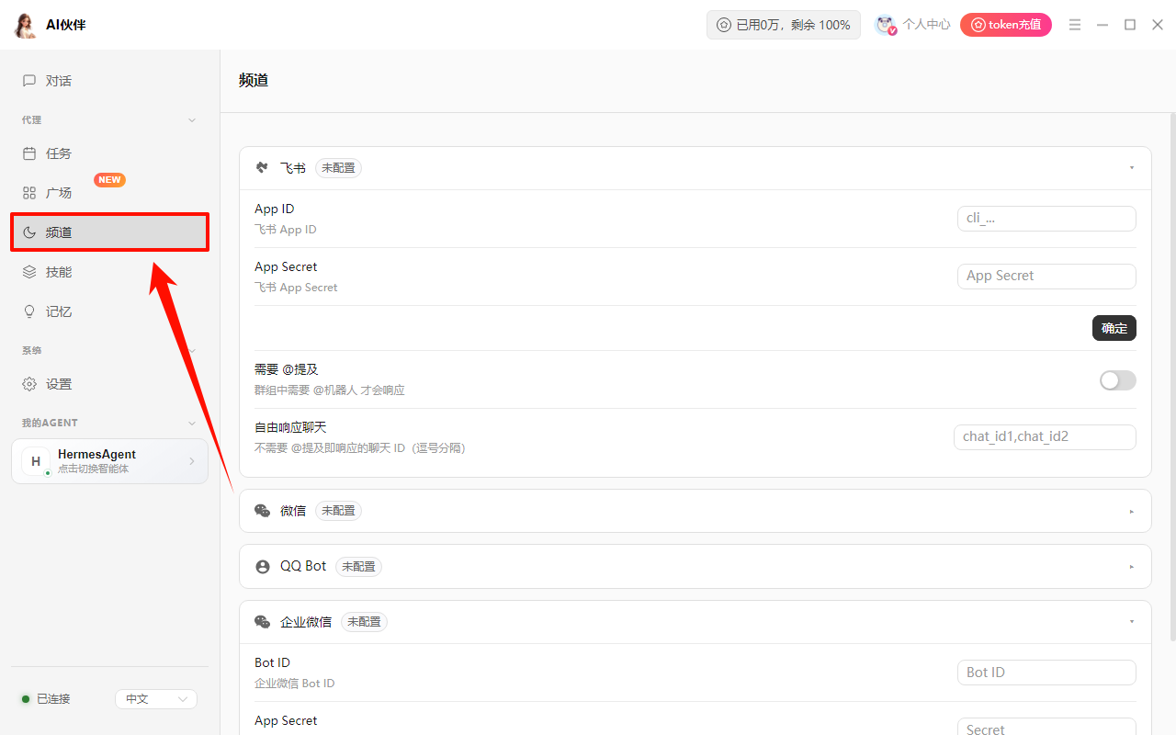The width and height of the screenshot is (1176, 735).
Task: Click the 点击切换智能体 text
Action: click(94, 469)
